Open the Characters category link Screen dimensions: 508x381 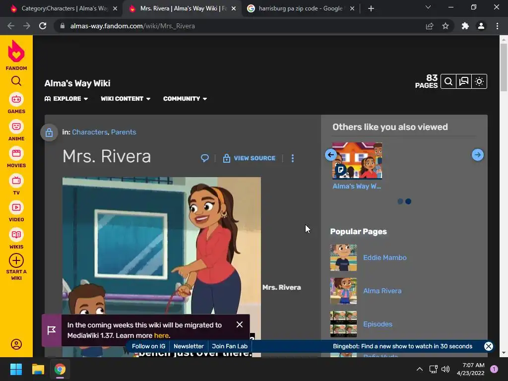(x=90, y=132)
